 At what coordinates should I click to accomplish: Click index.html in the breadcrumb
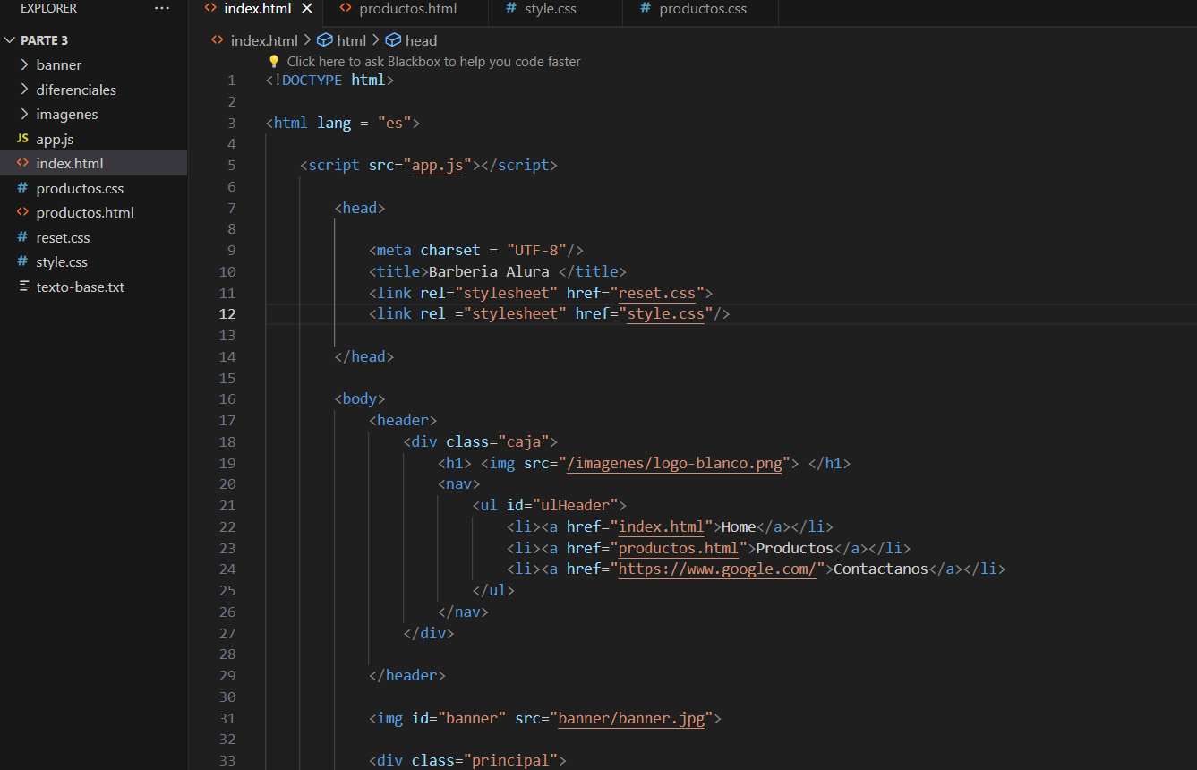click(x=264, y=40)
